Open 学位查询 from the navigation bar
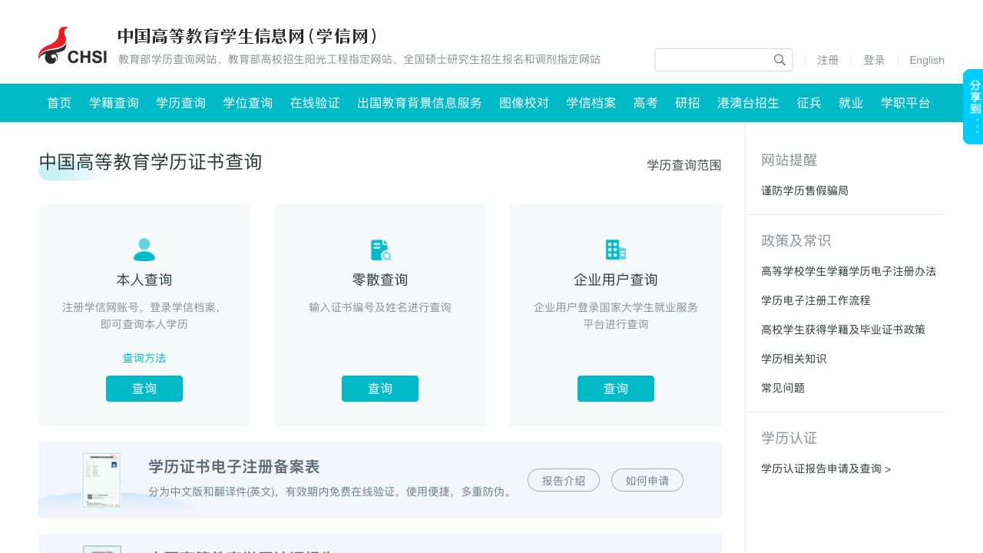 tap(248, 103)
